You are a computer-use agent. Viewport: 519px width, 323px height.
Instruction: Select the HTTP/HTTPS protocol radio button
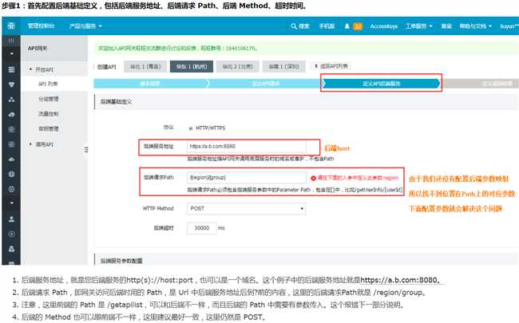coord(191,128)
